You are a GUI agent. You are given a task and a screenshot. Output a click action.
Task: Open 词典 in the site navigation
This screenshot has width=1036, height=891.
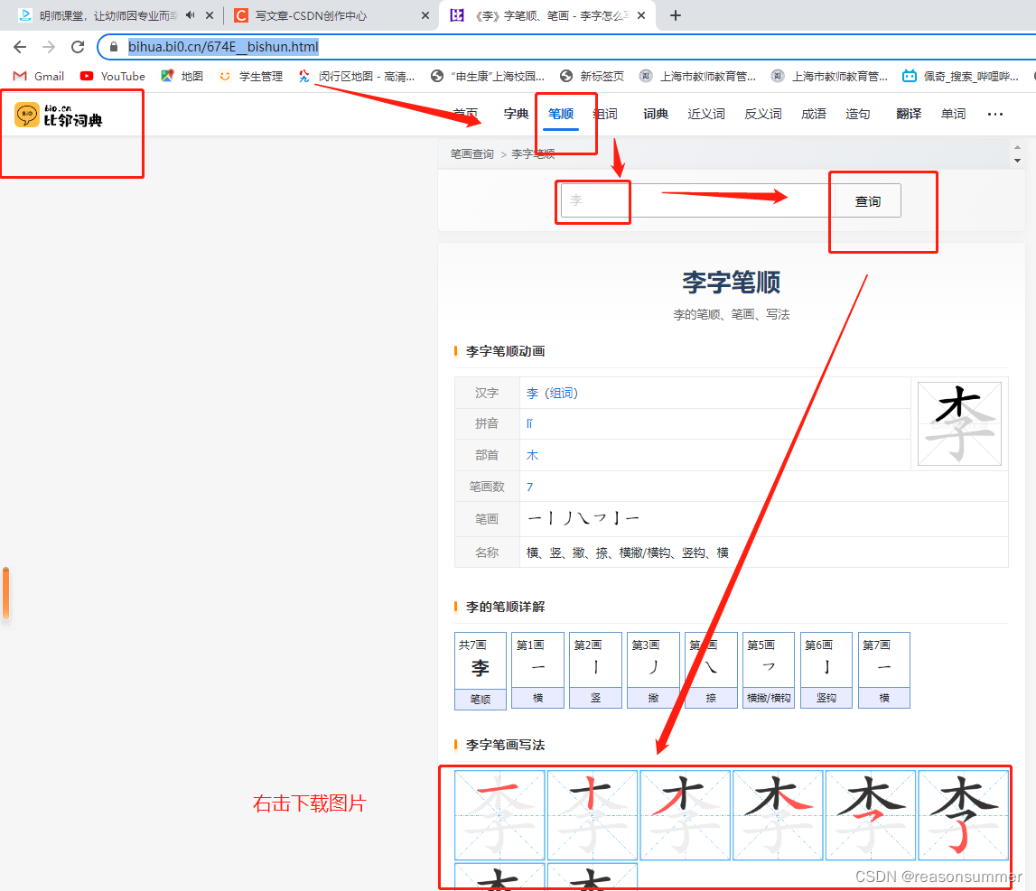pyautogui.click(x=656, y=114)
